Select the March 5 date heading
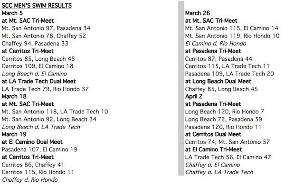285x185 pixels. (12, 13)
